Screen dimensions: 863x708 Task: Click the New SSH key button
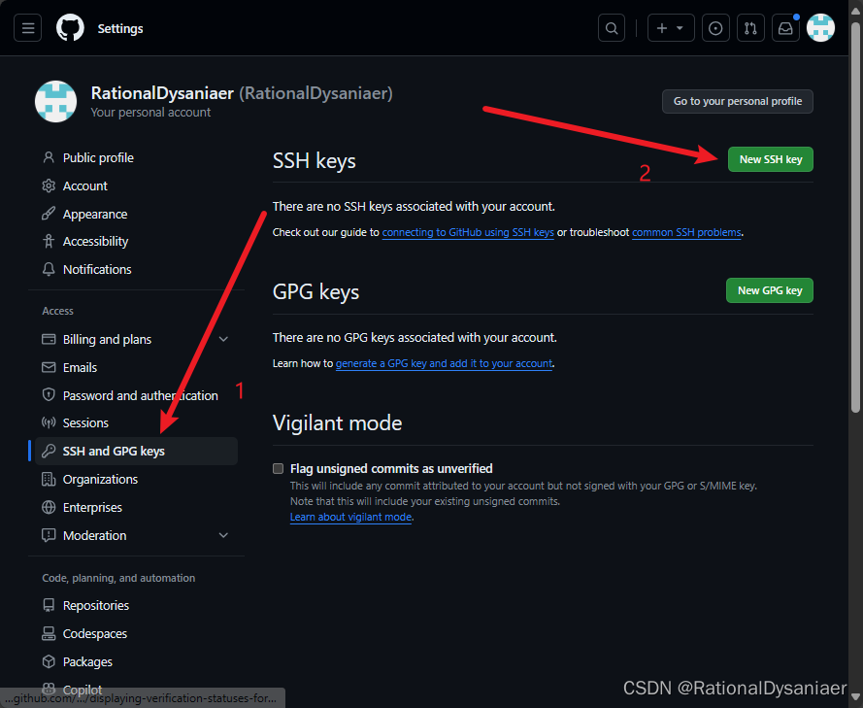coord(771,159)
